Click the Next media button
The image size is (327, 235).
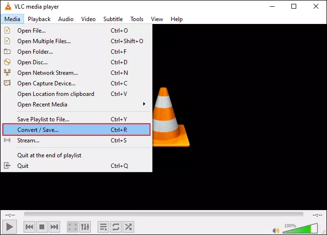pyautogui.click(x=54, y=227)
